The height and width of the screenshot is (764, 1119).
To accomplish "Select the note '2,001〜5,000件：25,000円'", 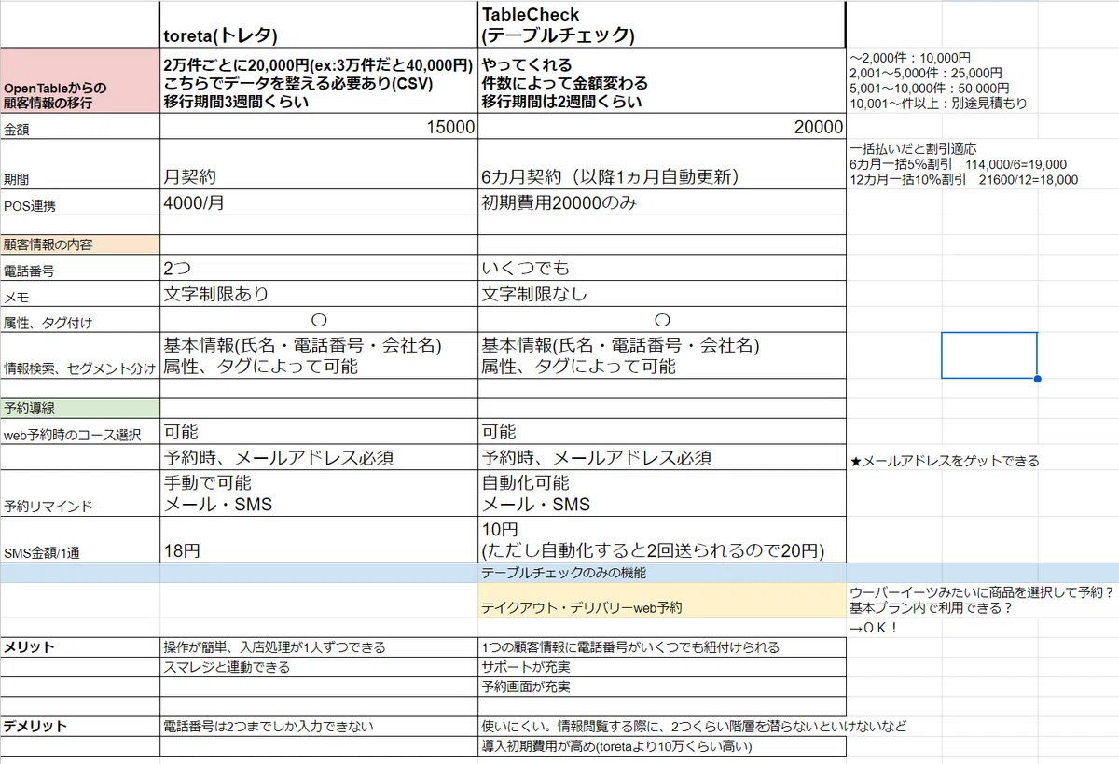I will (927, 73).
